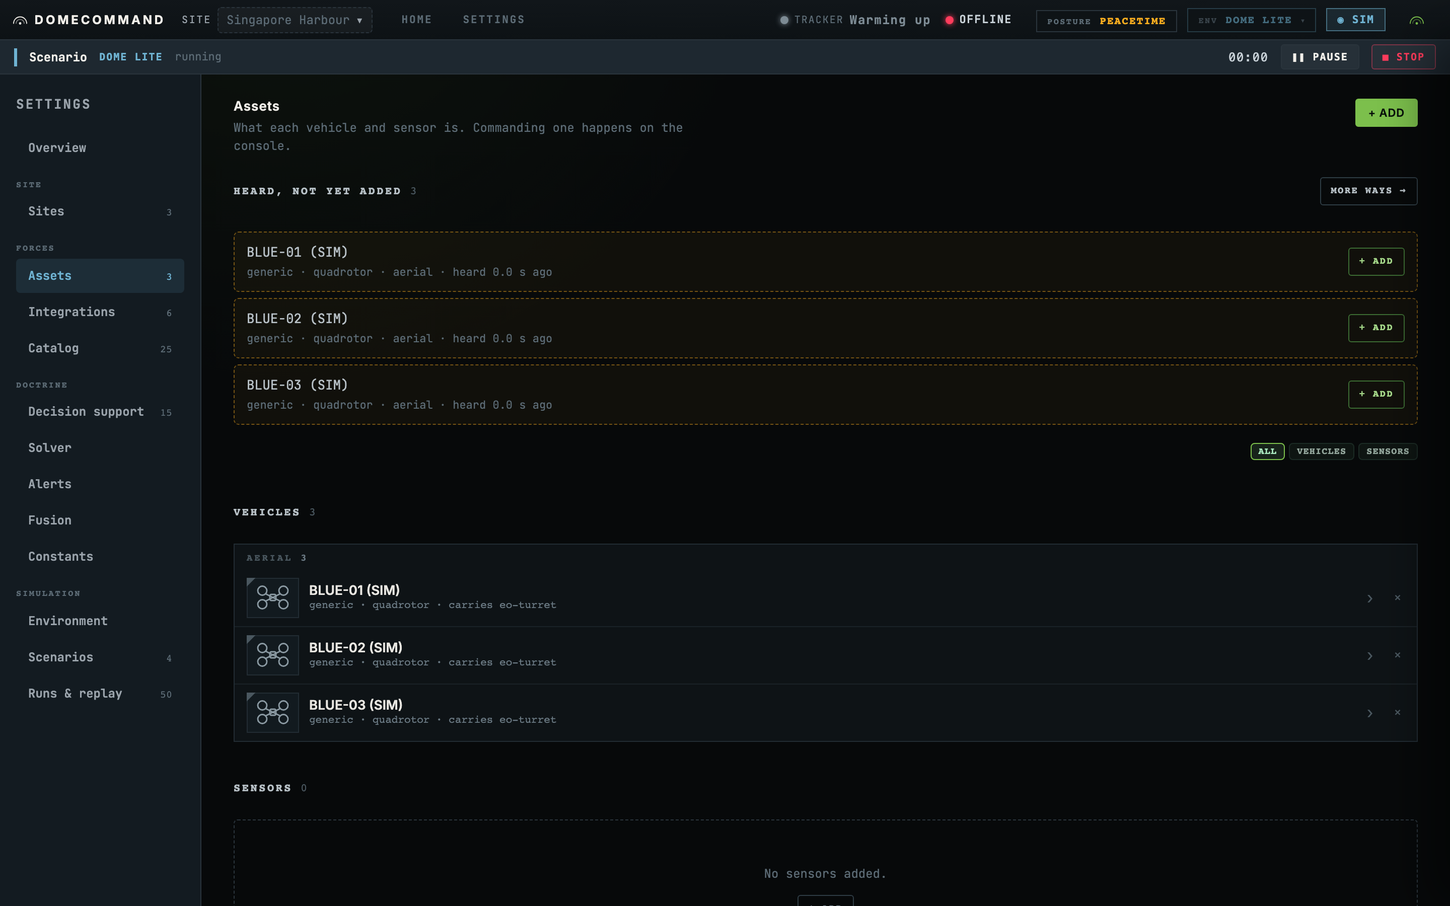Remove BLUE-03 (SIM) vehicle with its X icon
The width and height of the screenshot is (1450, 906).
(x=1397, y=712)
